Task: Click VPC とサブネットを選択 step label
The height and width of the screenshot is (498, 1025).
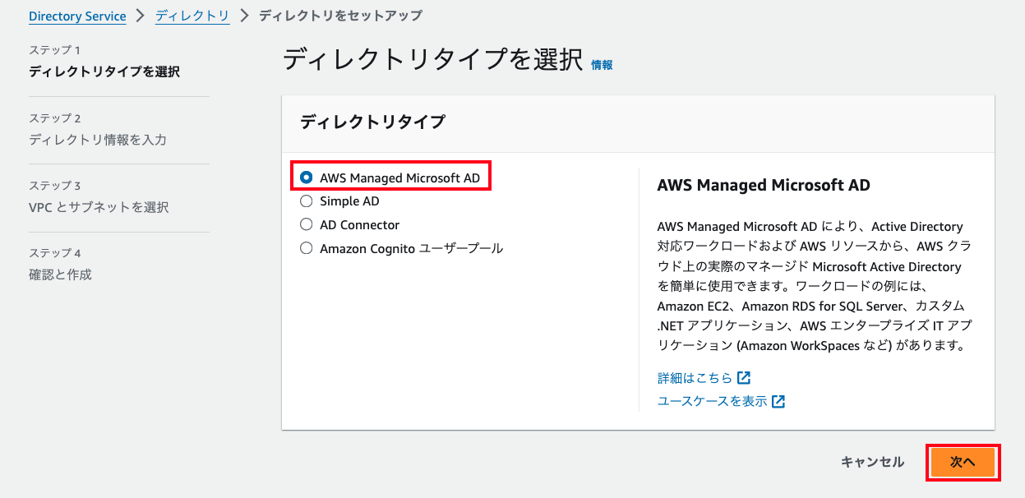Action: click(99, 207)
